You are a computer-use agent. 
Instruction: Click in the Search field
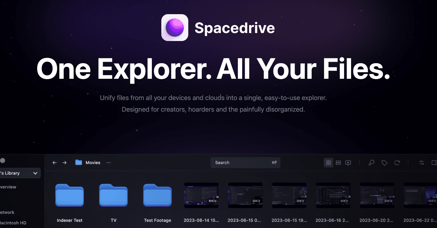245,163
